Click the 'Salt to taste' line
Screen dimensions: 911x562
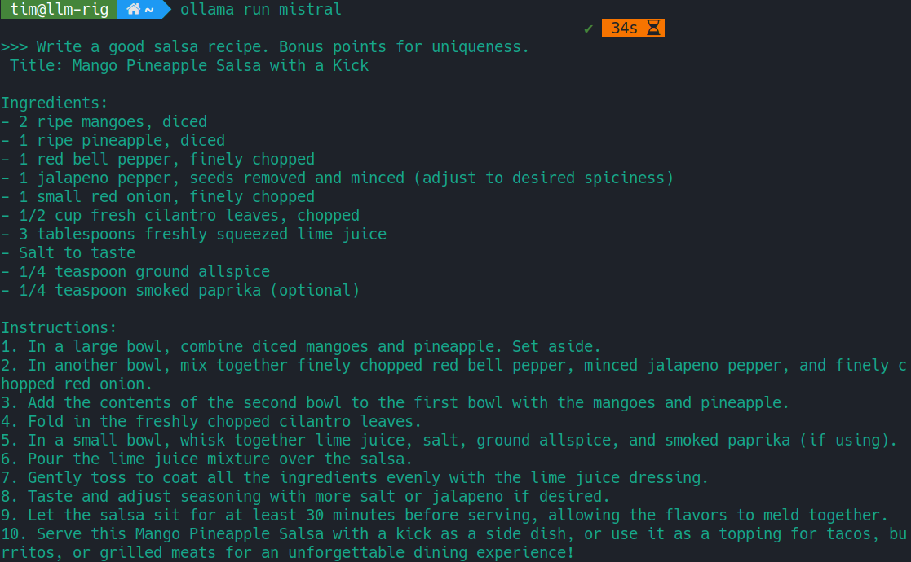pos(69,253)
